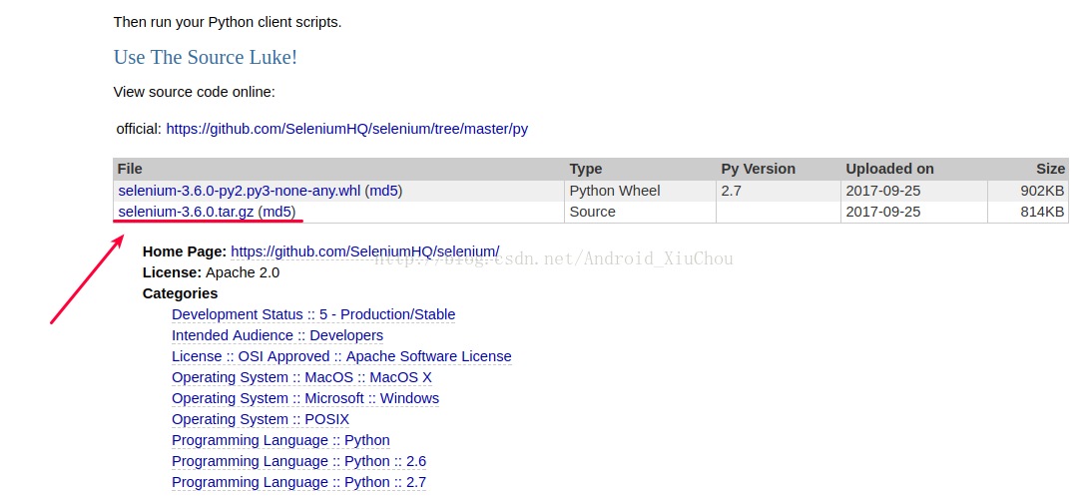Click the 'License: Apache 2.0' text
The image size is (1089, 496).
(x=212, y=272)
